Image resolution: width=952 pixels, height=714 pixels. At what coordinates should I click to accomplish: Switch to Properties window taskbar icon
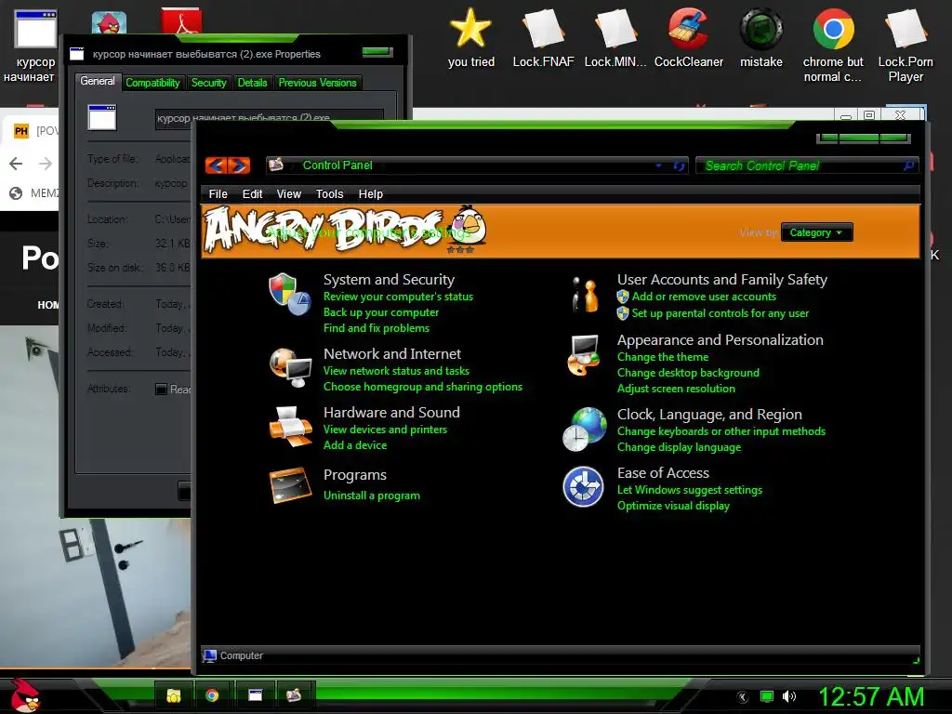tap(255, 695)
